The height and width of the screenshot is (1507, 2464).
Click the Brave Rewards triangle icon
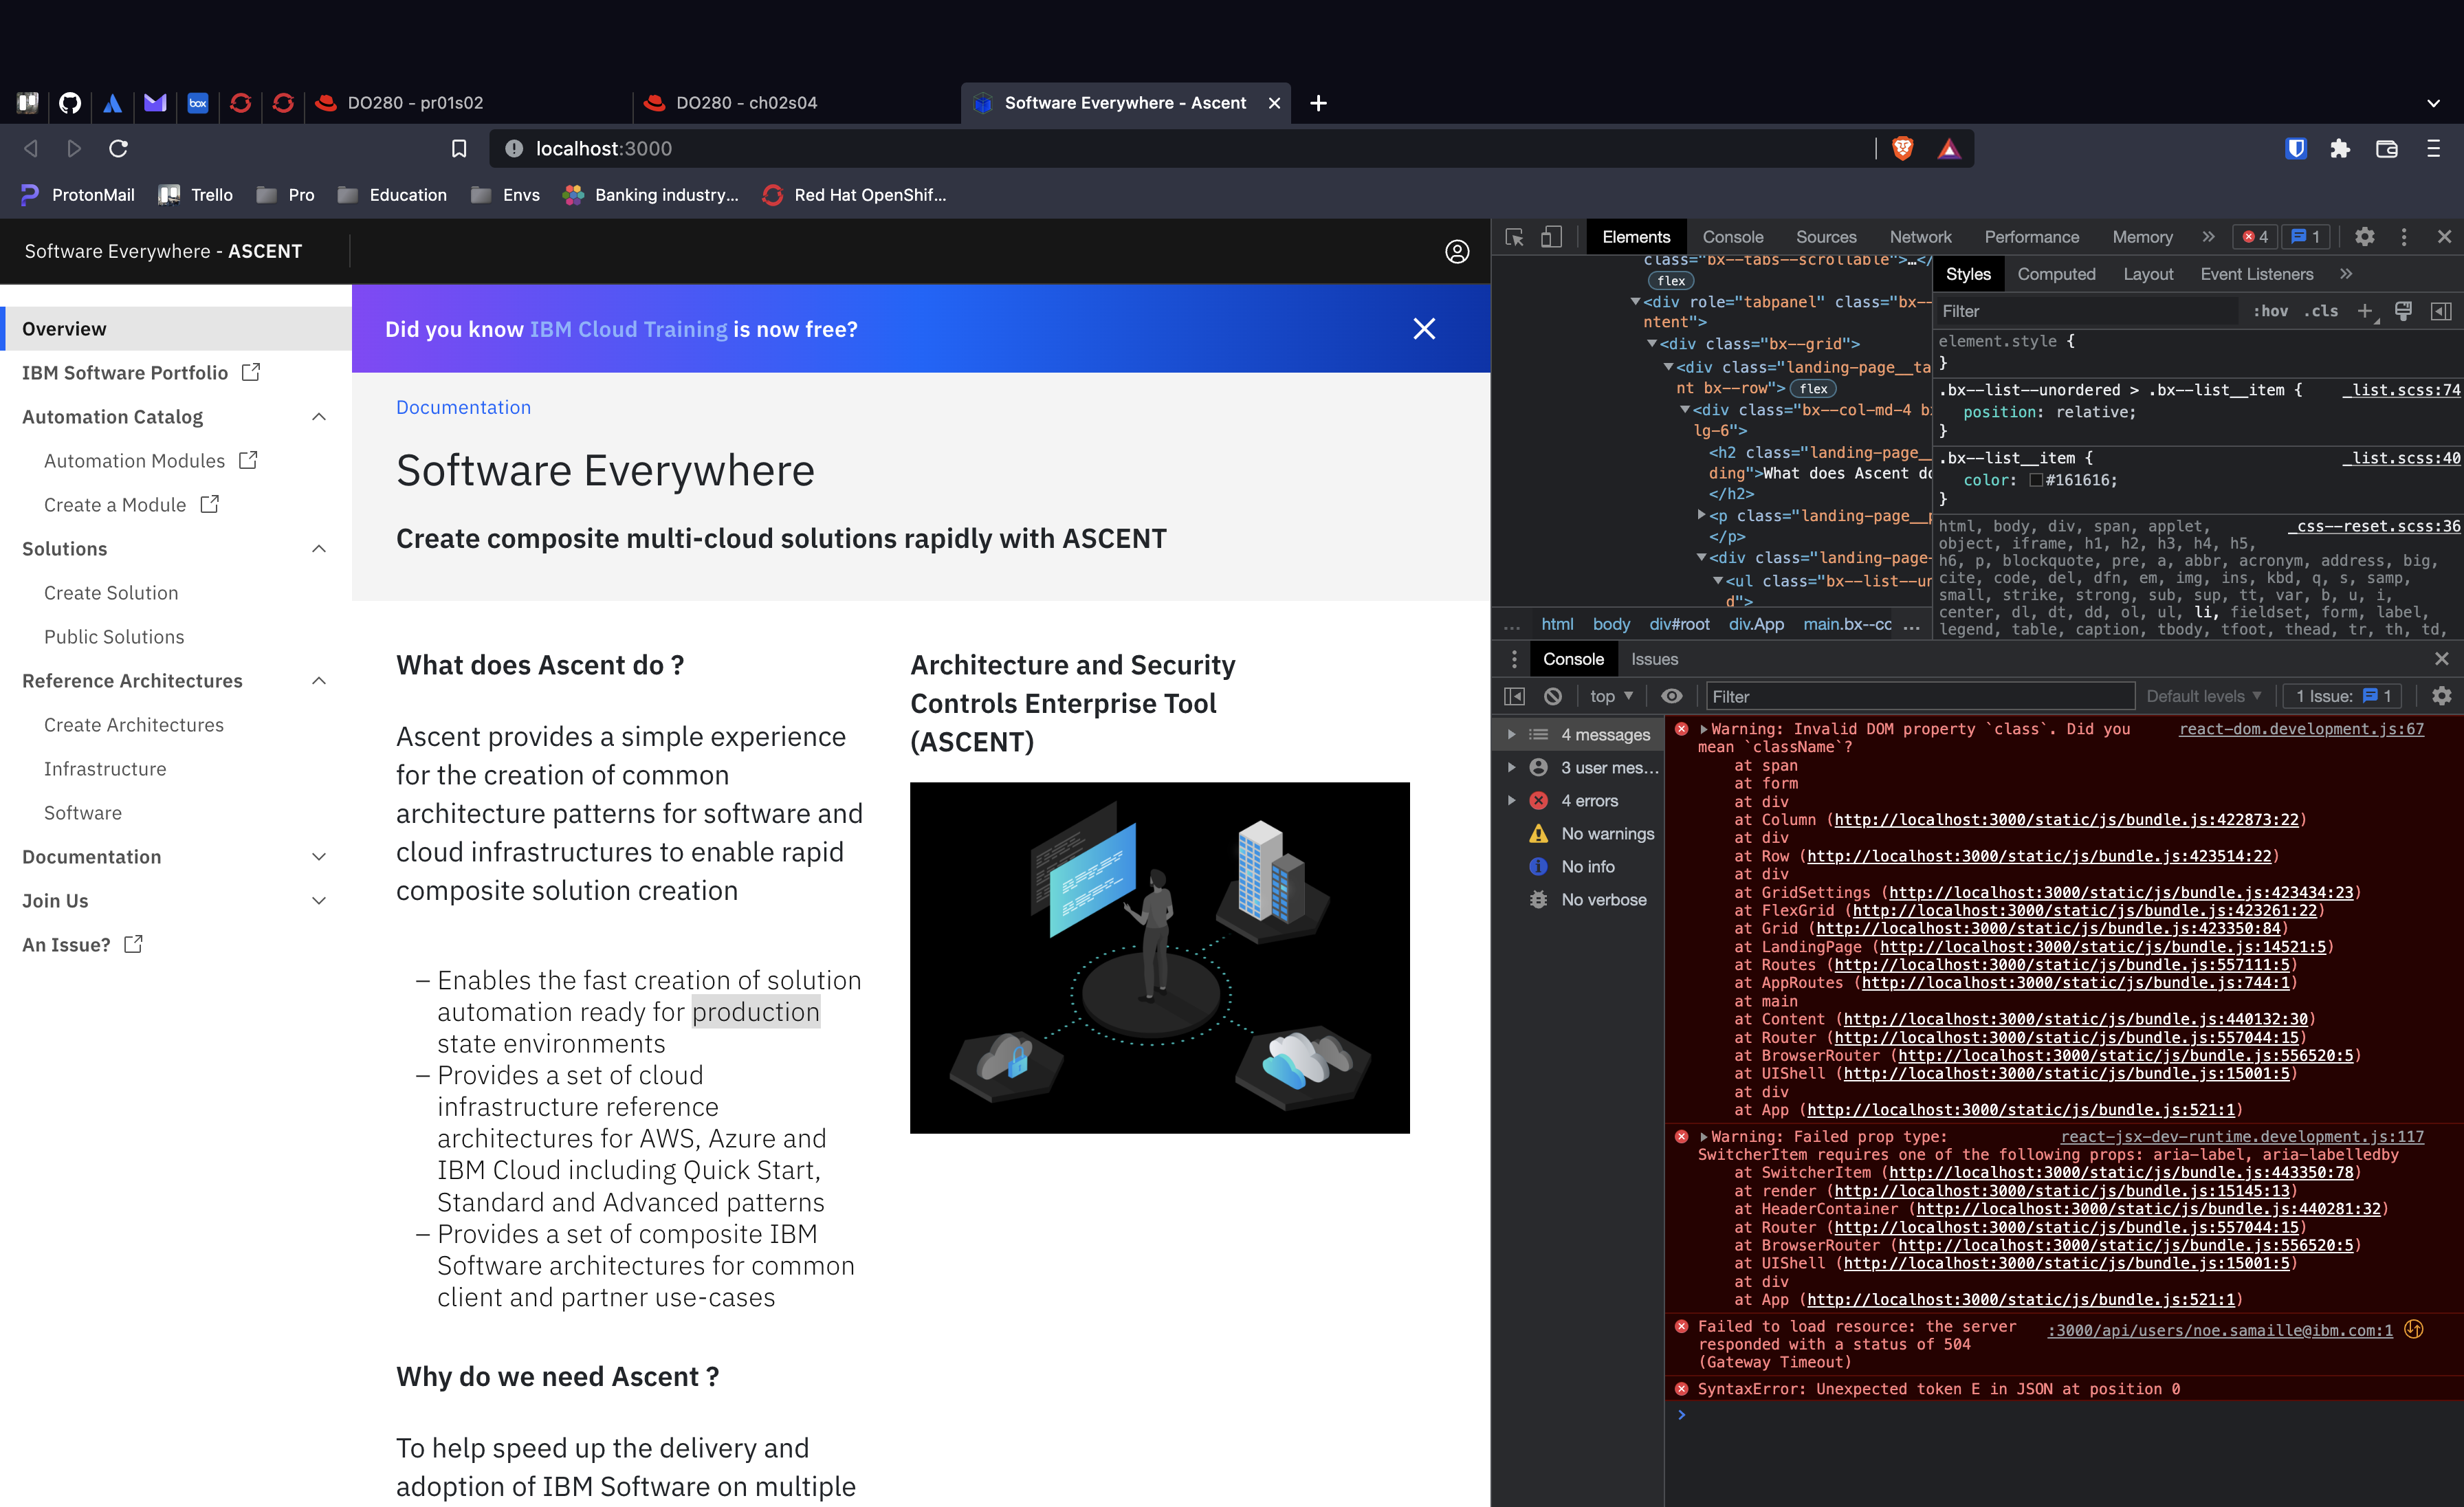tap(1949, 149)
